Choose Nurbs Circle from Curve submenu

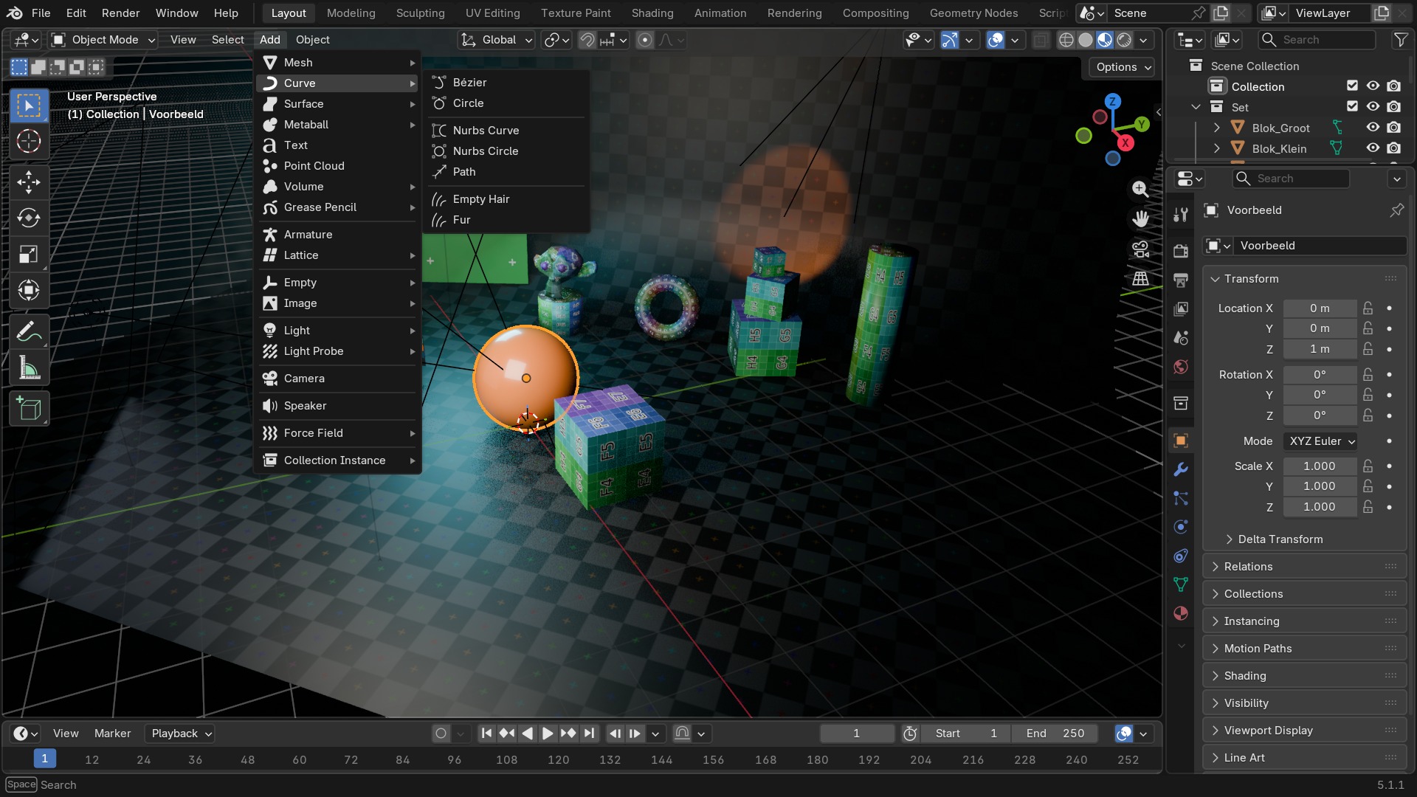click(506, 151)
